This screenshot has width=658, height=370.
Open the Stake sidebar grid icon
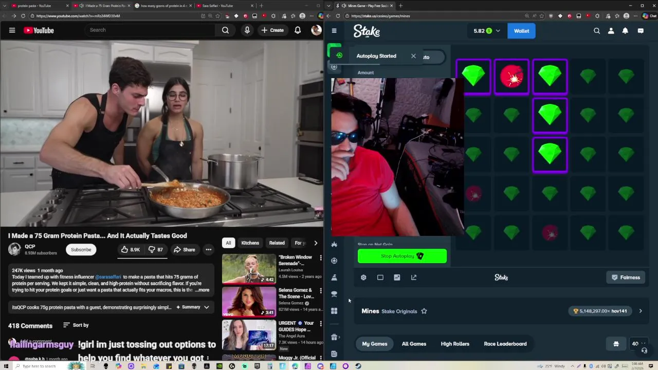click(x=334, y=311)
